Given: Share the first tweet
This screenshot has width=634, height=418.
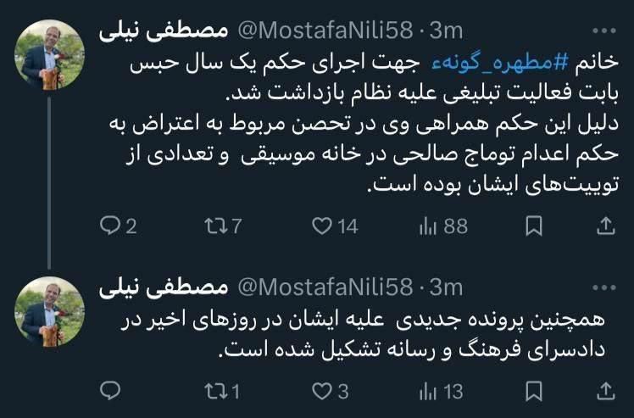Looking at the screenshot, I should [607, 226].
